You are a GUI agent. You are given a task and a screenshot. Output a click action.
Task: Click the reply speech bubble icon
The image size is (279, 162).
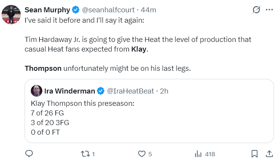click(x=29, y=154)
